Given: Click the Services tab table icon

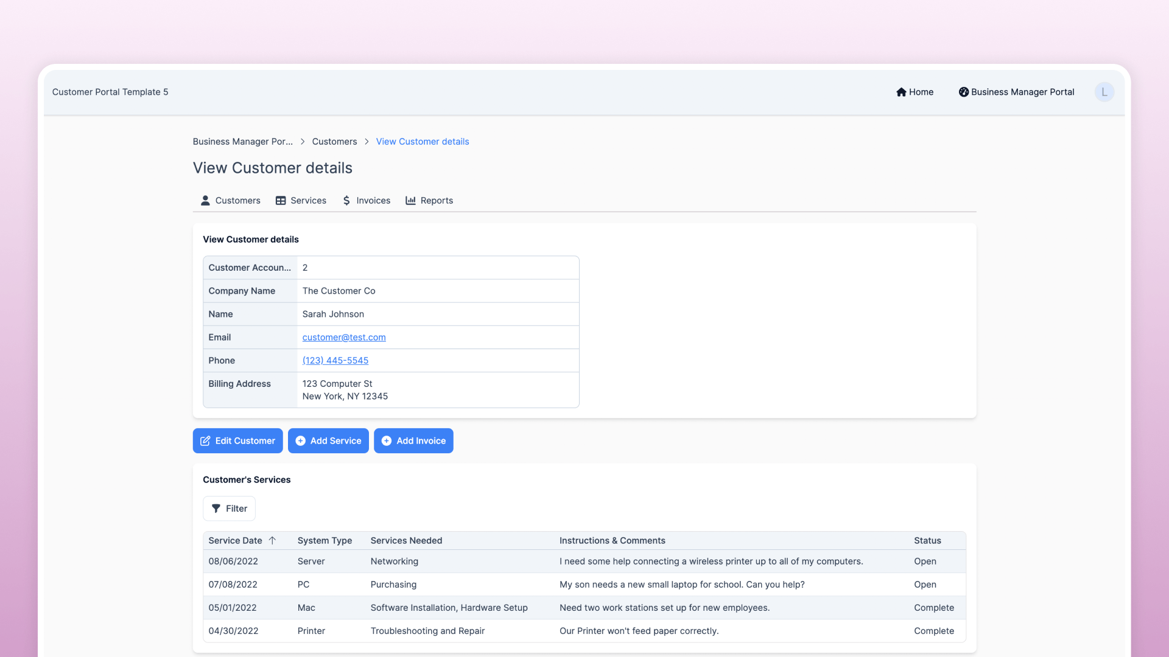Looking at the screenshot, I should pyautogui.click(x=281, y=200).
